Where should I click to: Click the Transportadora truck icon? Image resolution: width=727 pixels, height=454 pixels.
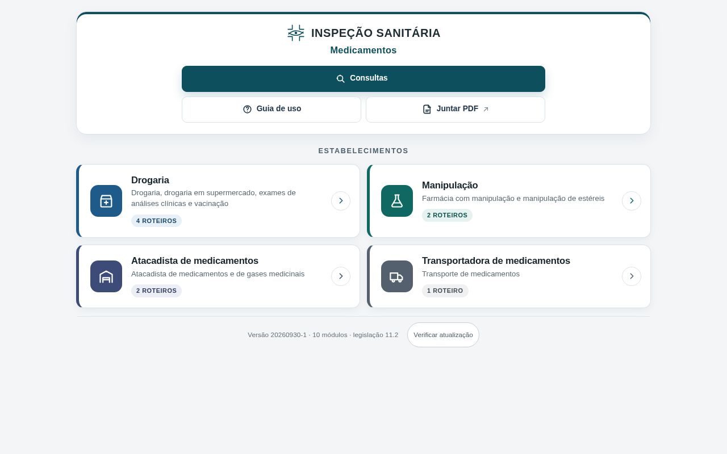coord(397,276)
